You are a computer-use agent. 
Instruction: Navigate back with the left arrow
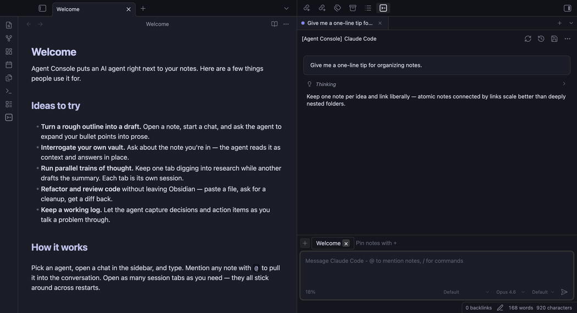[x=29, y=24]
